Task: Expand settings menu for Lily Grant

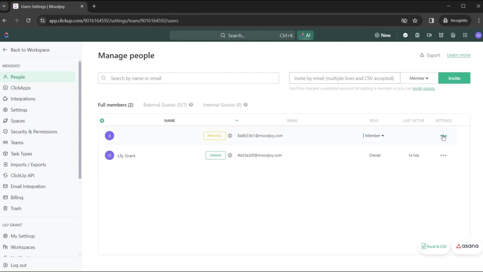Action: tap(444, 155)
